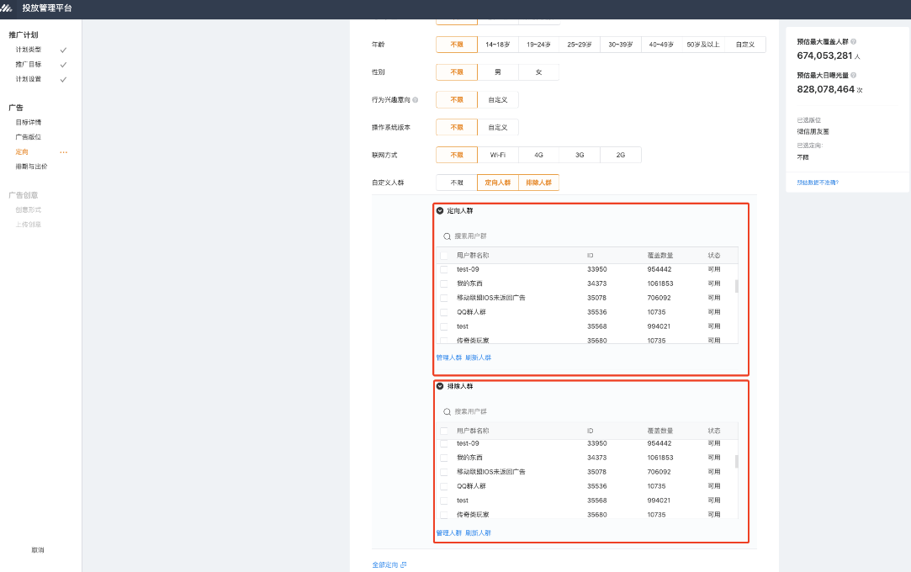
Task: Toggle select-all checkbox in 定向人群 table header
Action: [x=444, y=255]
